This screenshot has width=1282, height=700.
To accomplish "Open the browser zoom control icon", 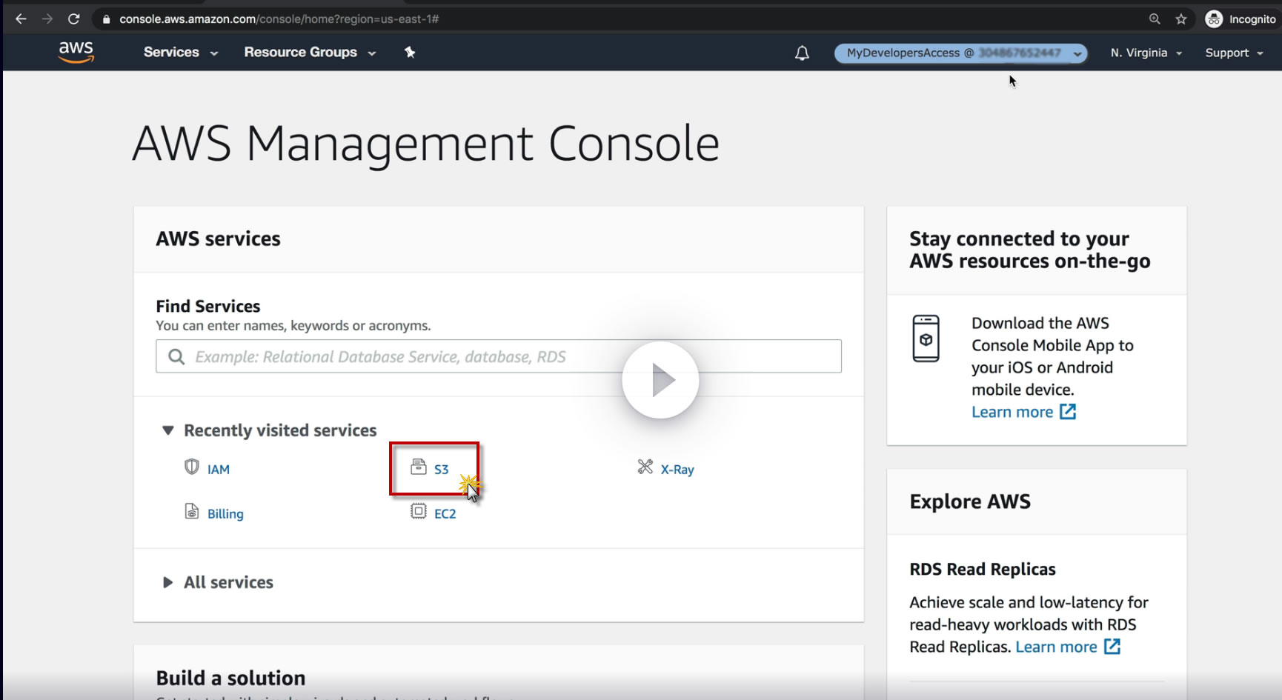I will (1155, 19).
